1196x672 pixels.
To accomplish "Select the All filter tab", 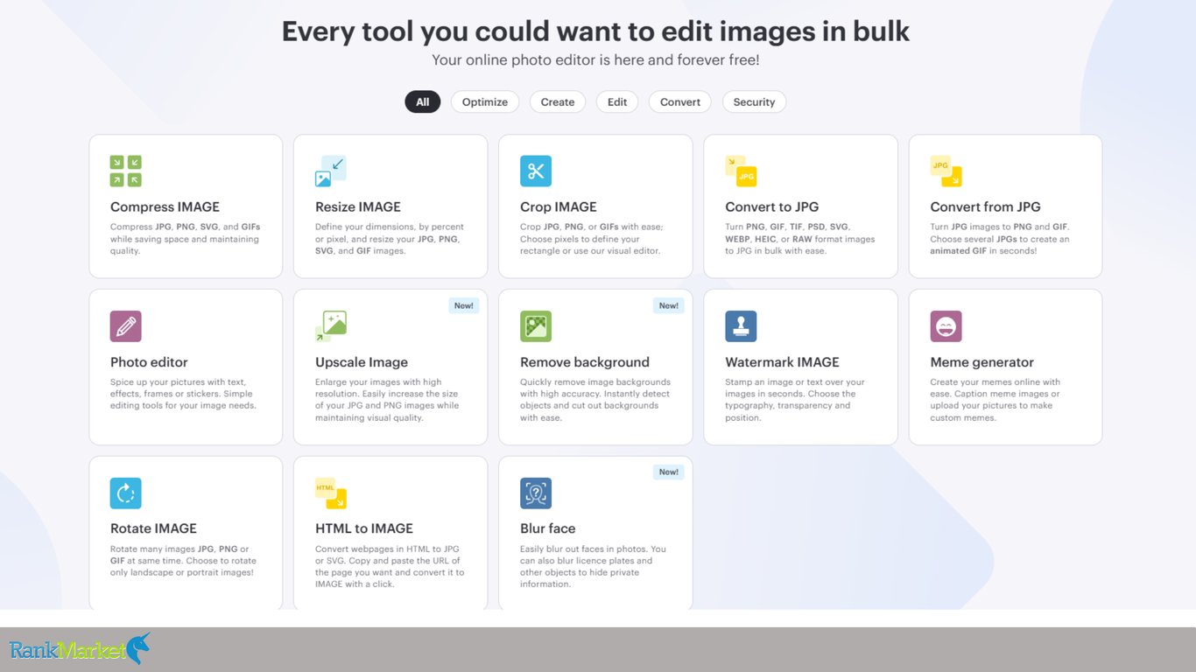I will (x=422, y=102).
